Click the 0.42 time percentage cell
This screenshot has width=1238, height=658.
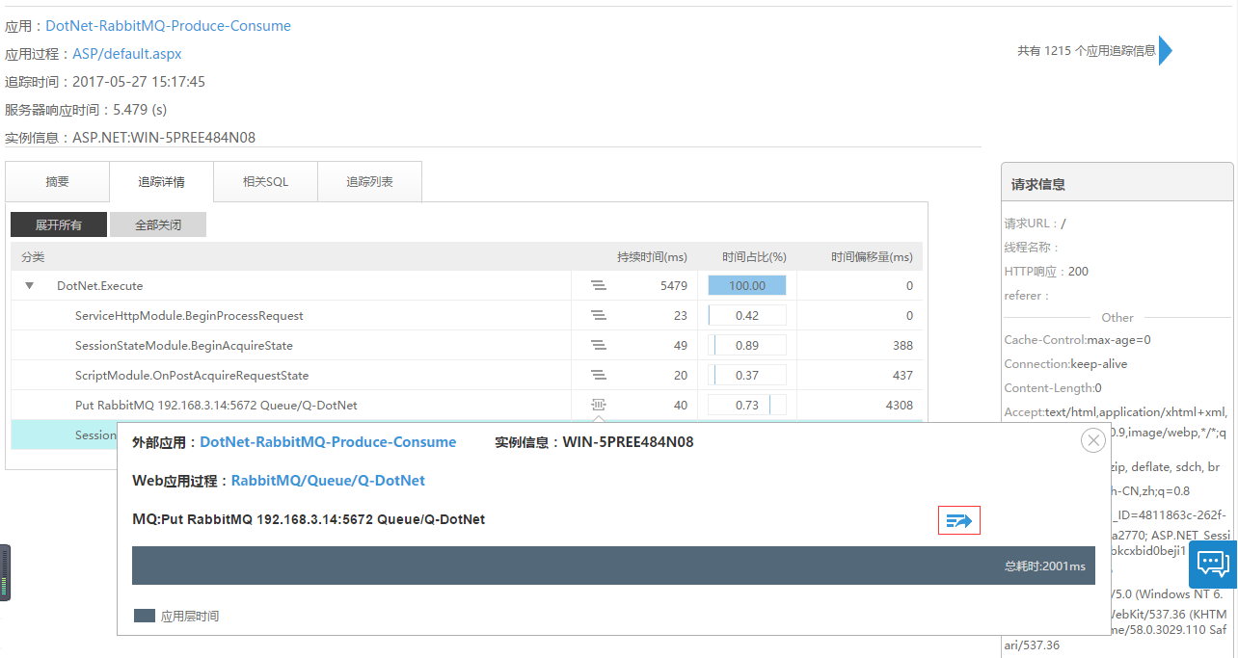[x=747, y=315]
